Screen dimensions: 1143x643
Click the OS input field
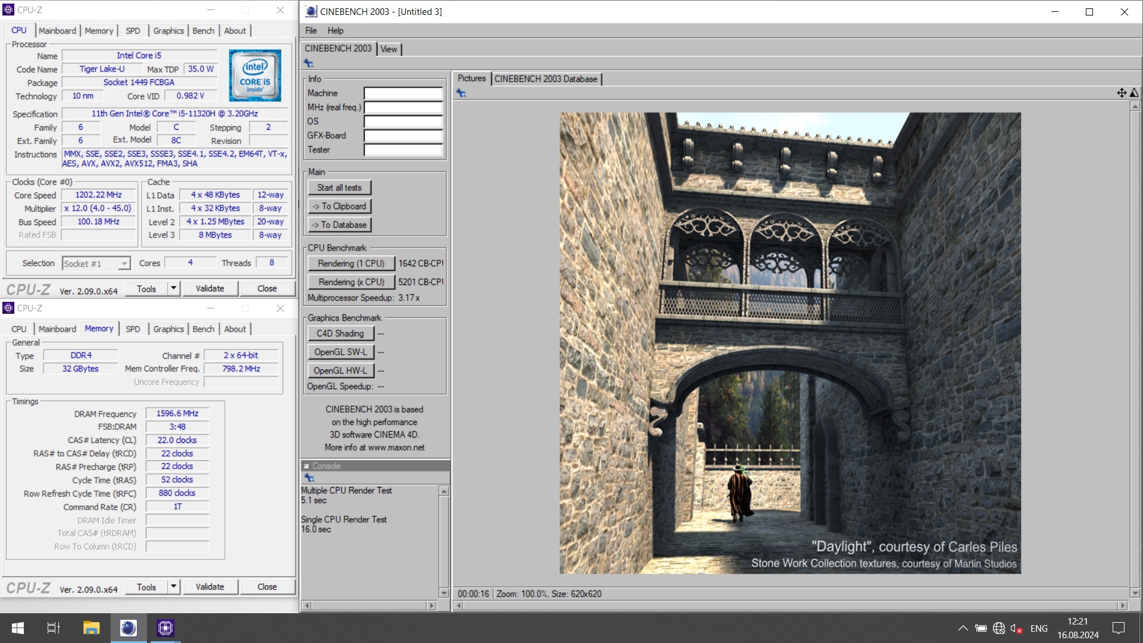tap(403, 121)
